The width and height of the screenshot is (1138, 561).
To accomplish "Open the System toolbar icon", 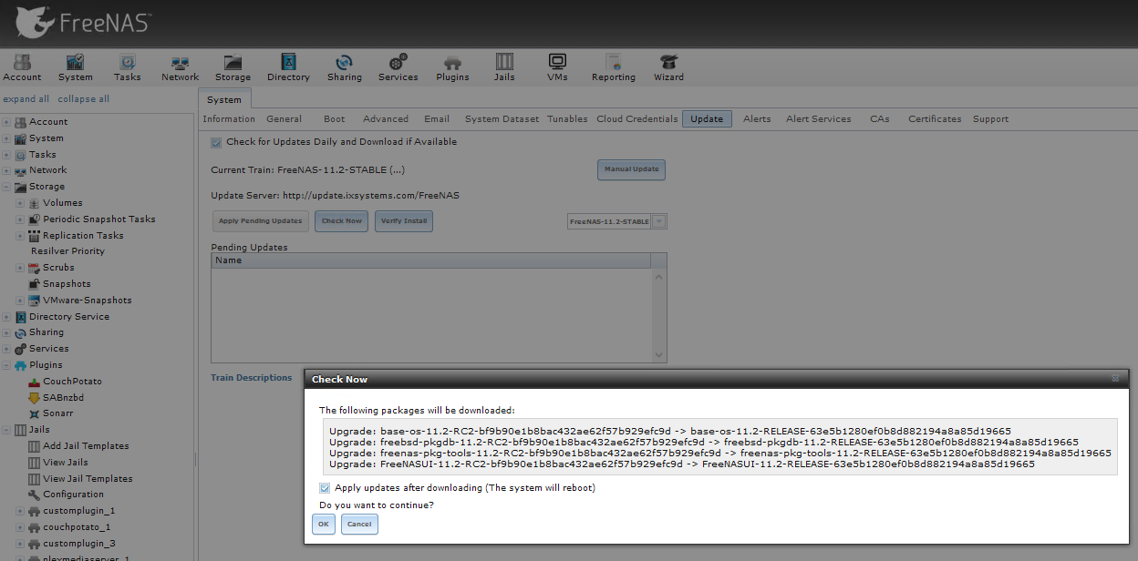I will [x=76, y=67].
